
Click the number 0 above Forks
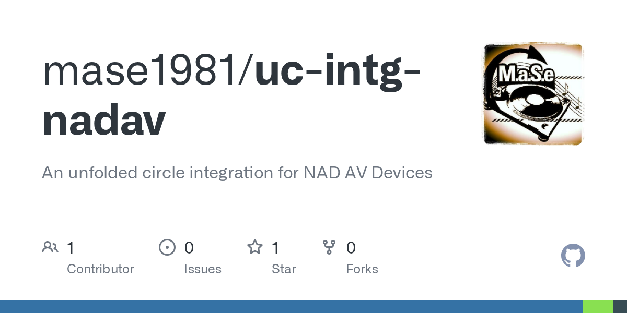(351, 247)
